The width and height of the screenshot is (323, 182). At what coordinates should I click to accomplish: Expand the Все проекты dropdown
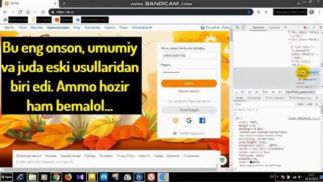[141, 27]
